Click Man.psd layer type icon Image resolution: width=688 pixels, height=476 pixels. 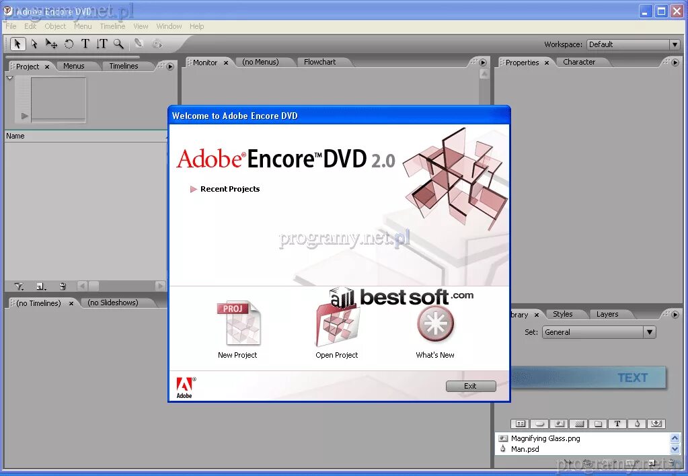click(x=503, y=449)
